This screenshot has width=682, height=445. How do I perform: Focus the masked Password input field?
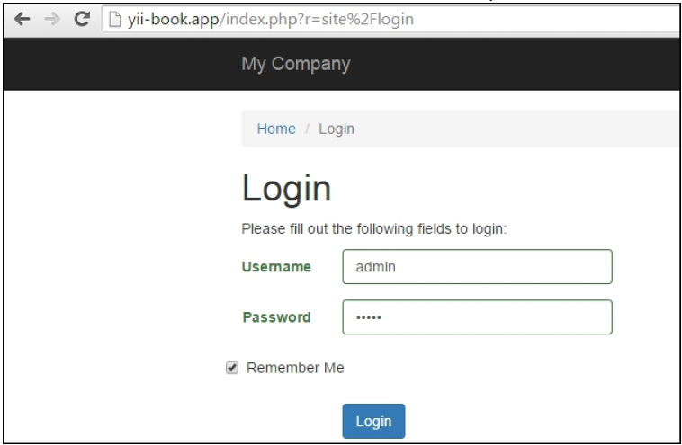[477, 316]
